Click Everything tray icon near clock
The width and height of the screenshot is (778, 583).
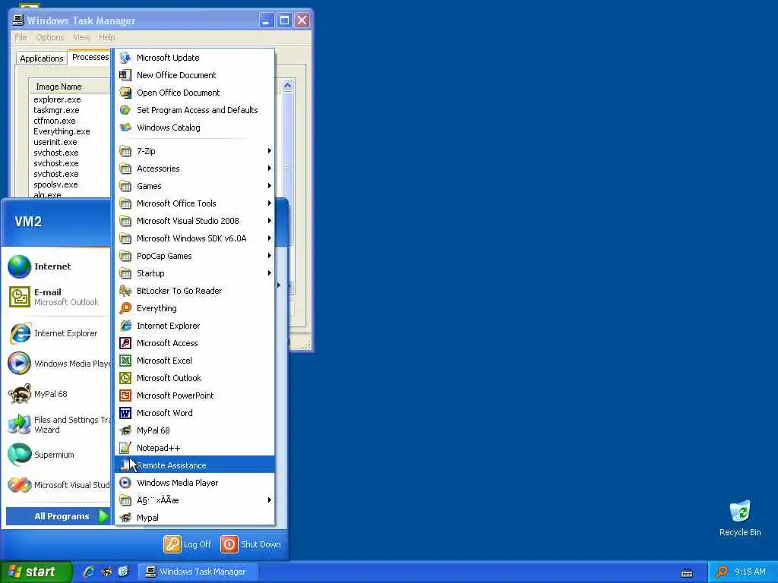pos(722,572)
